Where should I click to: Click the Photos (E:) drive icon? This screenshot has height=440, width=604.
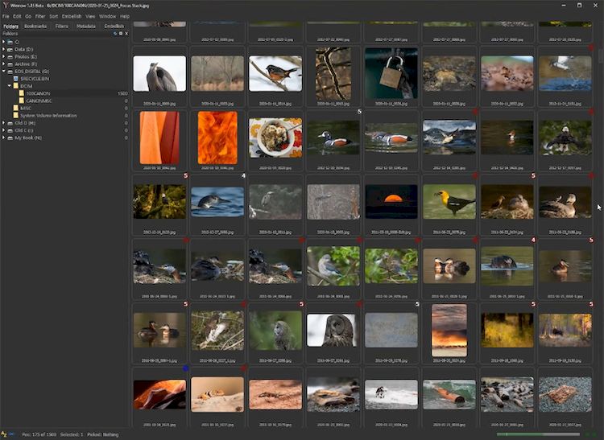coord(9,56)
